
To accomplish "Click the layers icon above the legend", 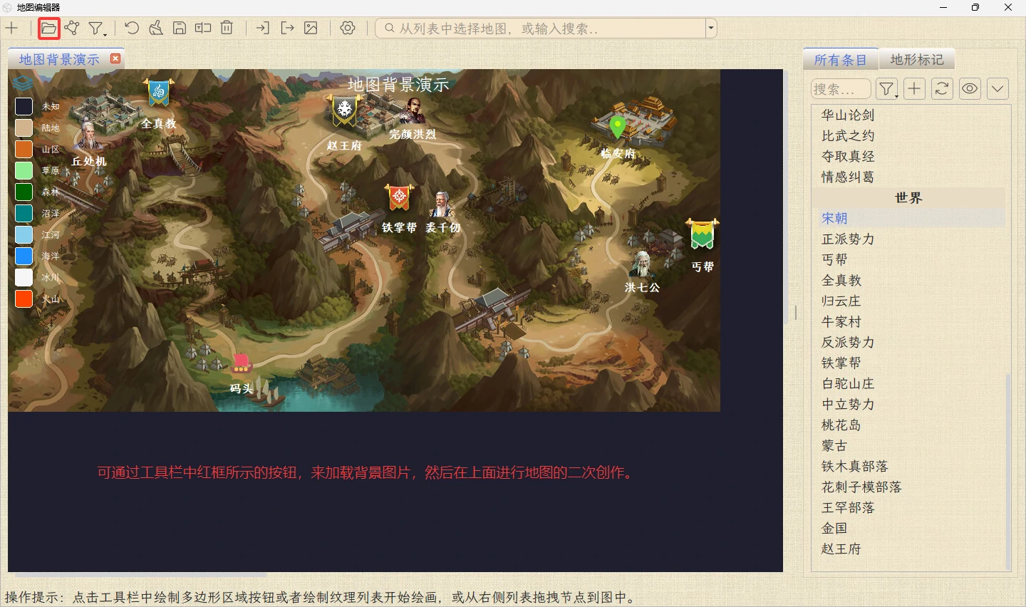I will click(x=23, y=82).
